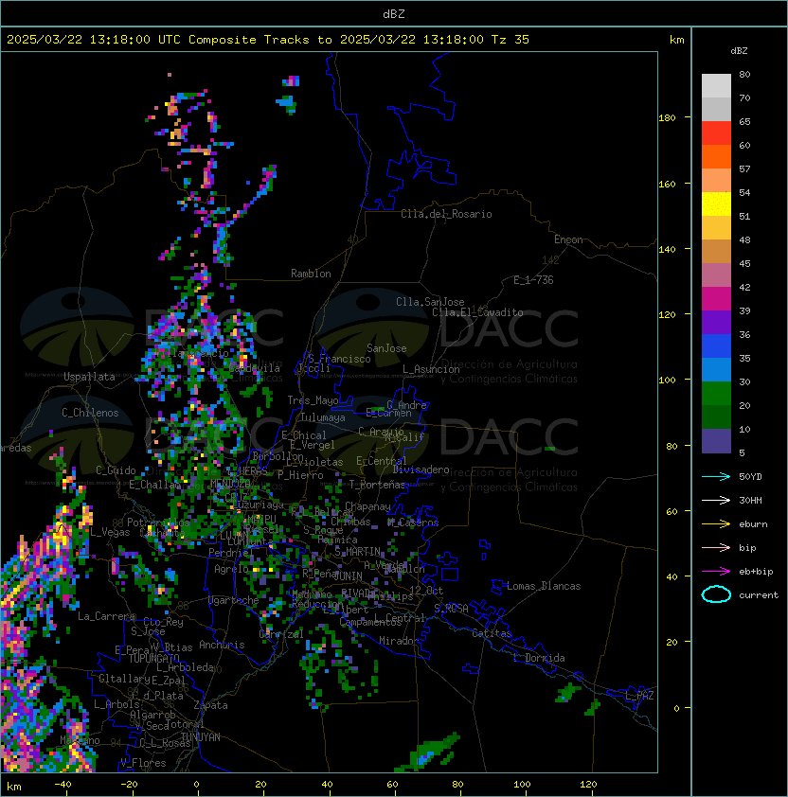Click the Catitas label on map
Image resolution: width=788 pixels, height=797 pixels.
[x=492, y=633]
